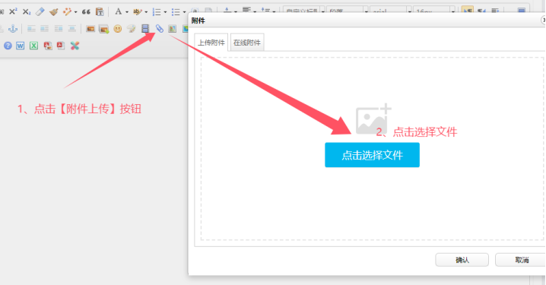
Task: Click the subscript X₂ icon
Action: [x=27, y=12]
